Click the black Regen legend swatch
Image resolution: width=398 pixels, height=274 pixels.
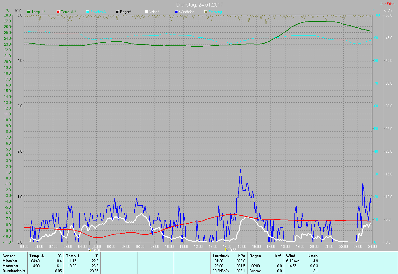tap(117, 12)
